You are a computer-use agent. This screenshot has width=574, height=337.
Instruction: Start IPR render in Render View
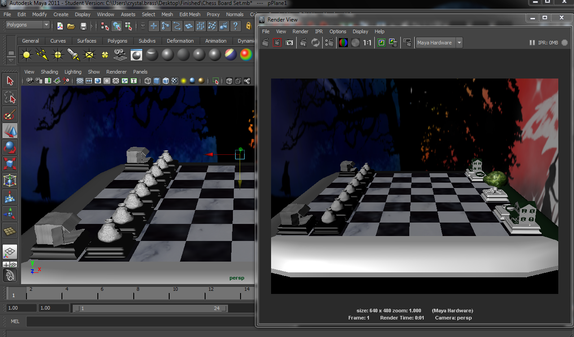[304, 43]
